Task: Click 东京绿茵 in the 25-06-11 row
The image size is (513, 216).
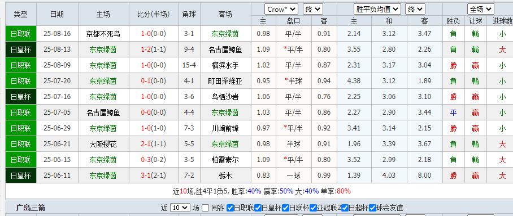Action: pyautogui.click(x=103, y=175)
